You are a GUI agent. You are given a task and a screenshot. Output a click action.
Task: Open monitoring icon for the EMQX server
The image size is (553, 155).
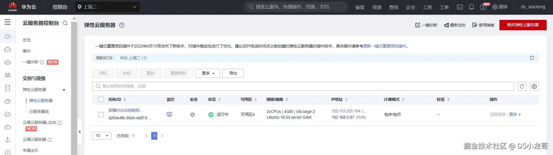point(169,114)
